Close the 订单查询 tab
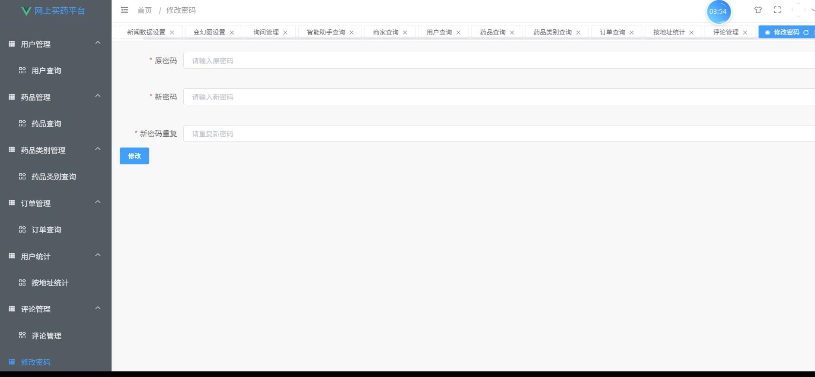This screenshot has width=815, height=377. pyautogui.click(x=632, y=32)
